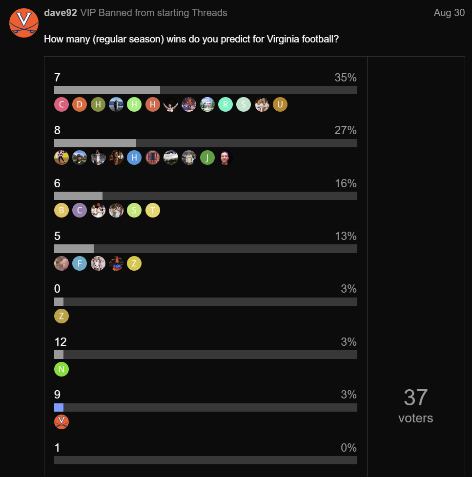The image size is (472, 477).
Task: Click green N avatar under option 12
Action: (62, 369)
